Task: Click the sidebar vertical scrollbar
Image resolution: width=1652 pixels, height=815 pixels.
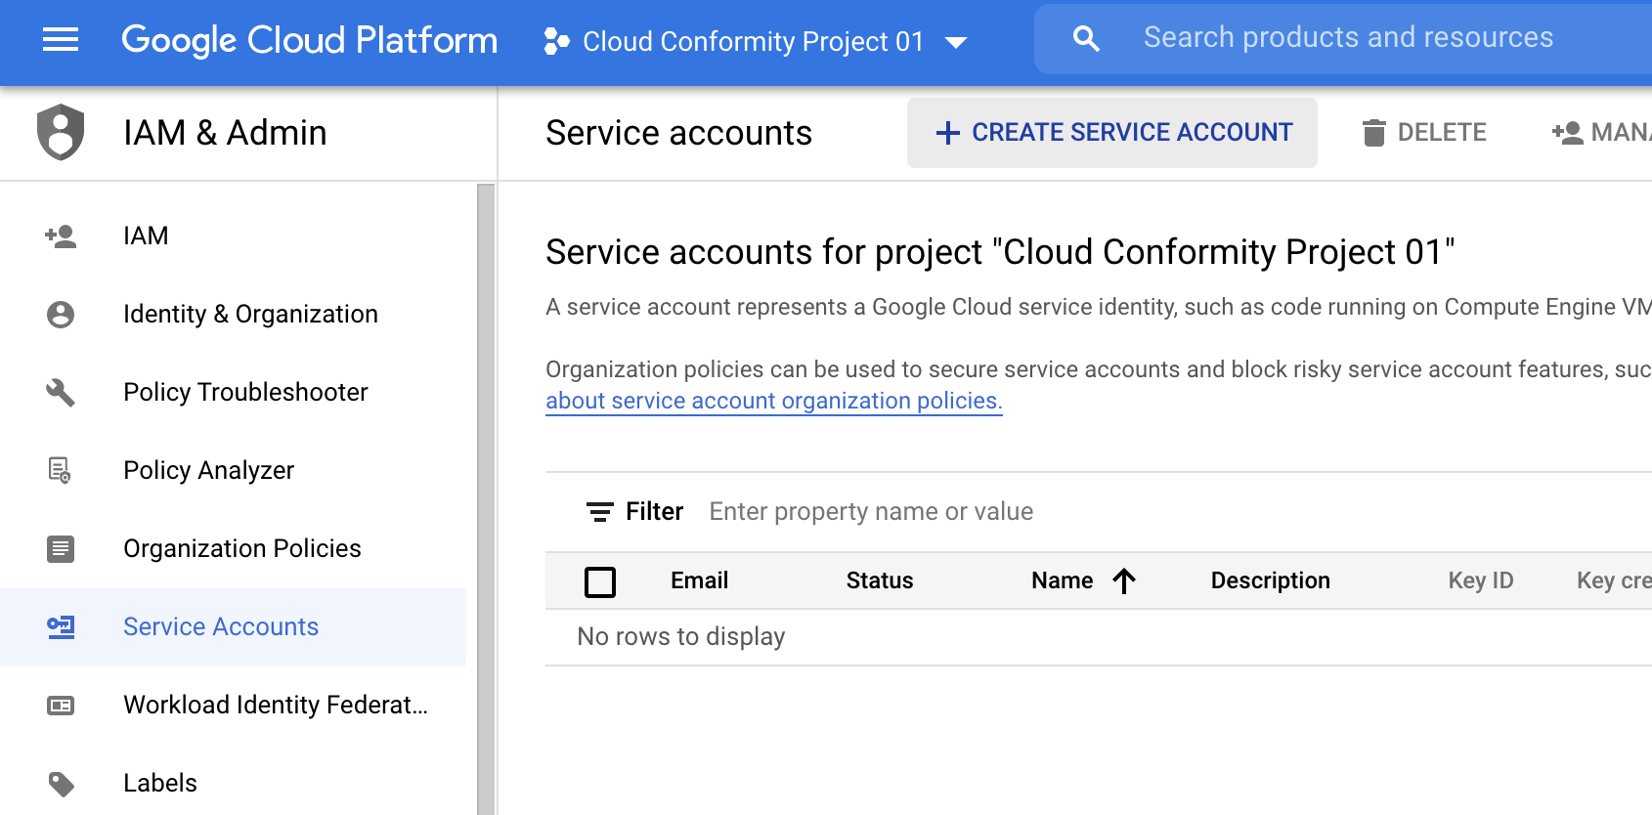Action: coord(485,498)
